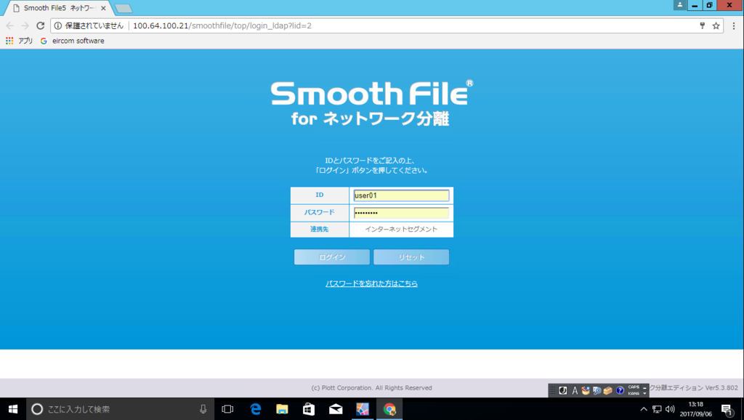Reload the page using the refresh icon
744x420 pixels.
tap(41, 24)
